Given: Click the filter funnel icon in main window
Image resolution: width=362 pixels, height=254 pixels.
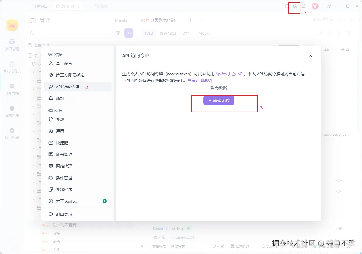Looking at the screenshot, I should point(118,33).
